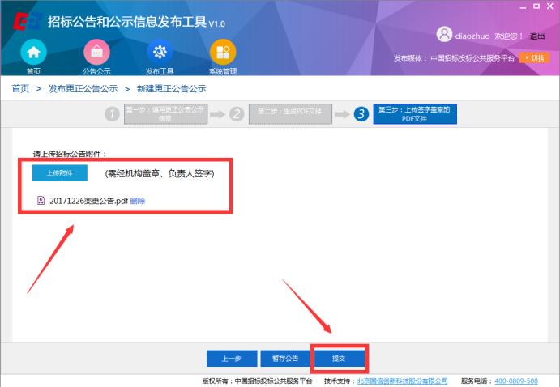Image resolution: width=560 pixels, height=387 pixels.
Task: Open the 系统管理 orange icon
Action: point(223,52)
